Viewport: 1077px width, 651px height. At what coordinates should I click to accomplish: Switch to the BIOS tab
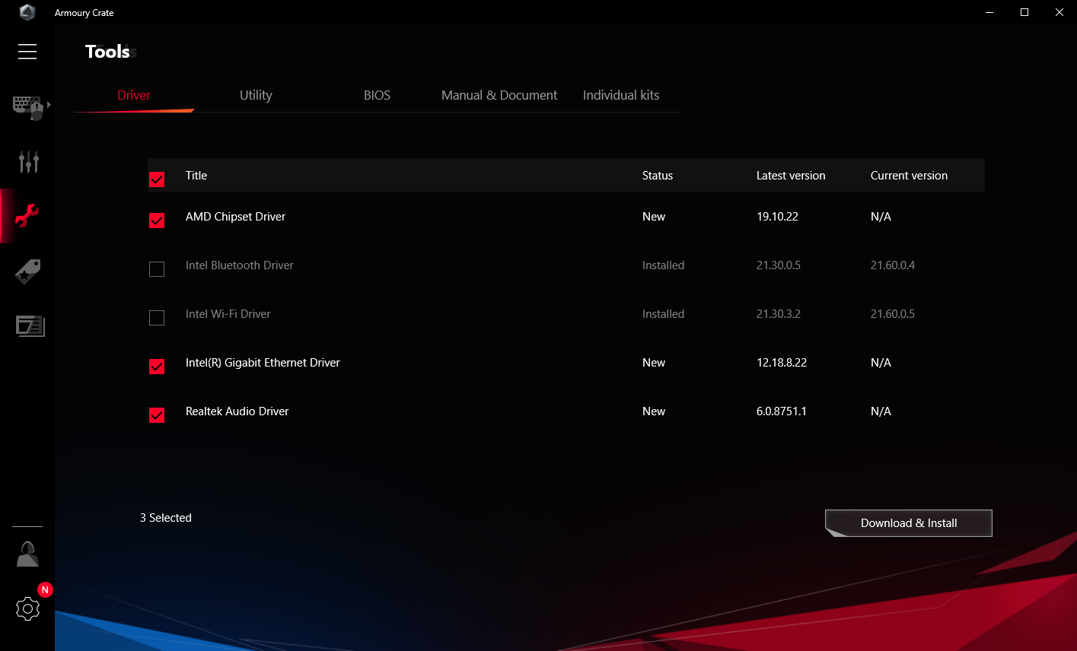tap(377, 95)
